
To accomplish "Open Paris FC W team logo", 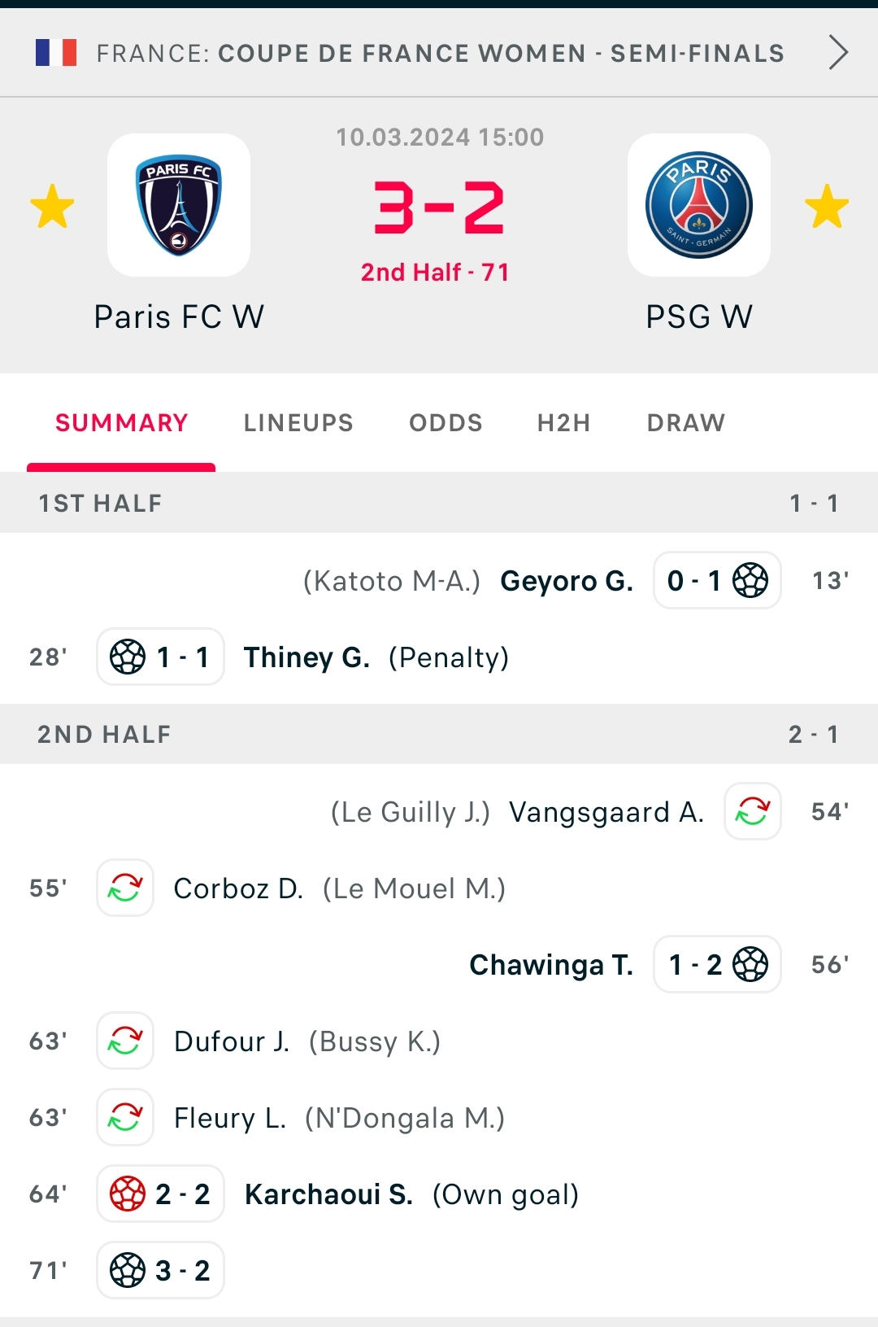I will [x=179, y=205].
